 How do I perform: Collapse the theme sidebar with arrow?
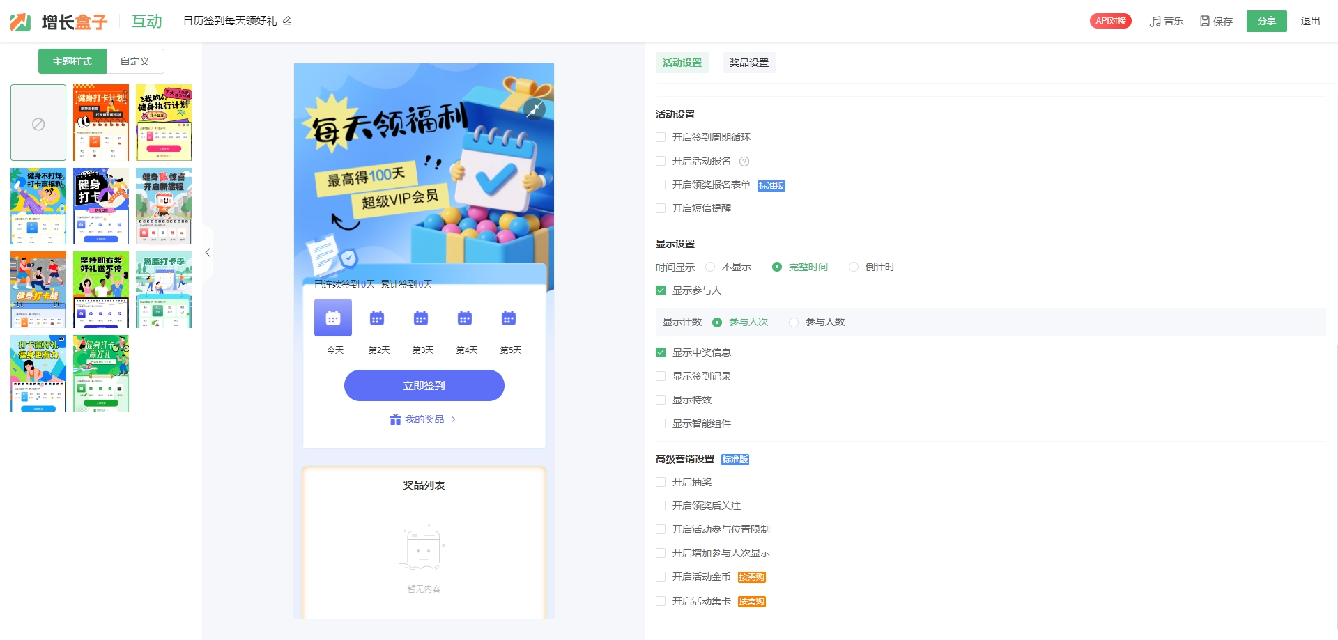click(x=208, y=253)
